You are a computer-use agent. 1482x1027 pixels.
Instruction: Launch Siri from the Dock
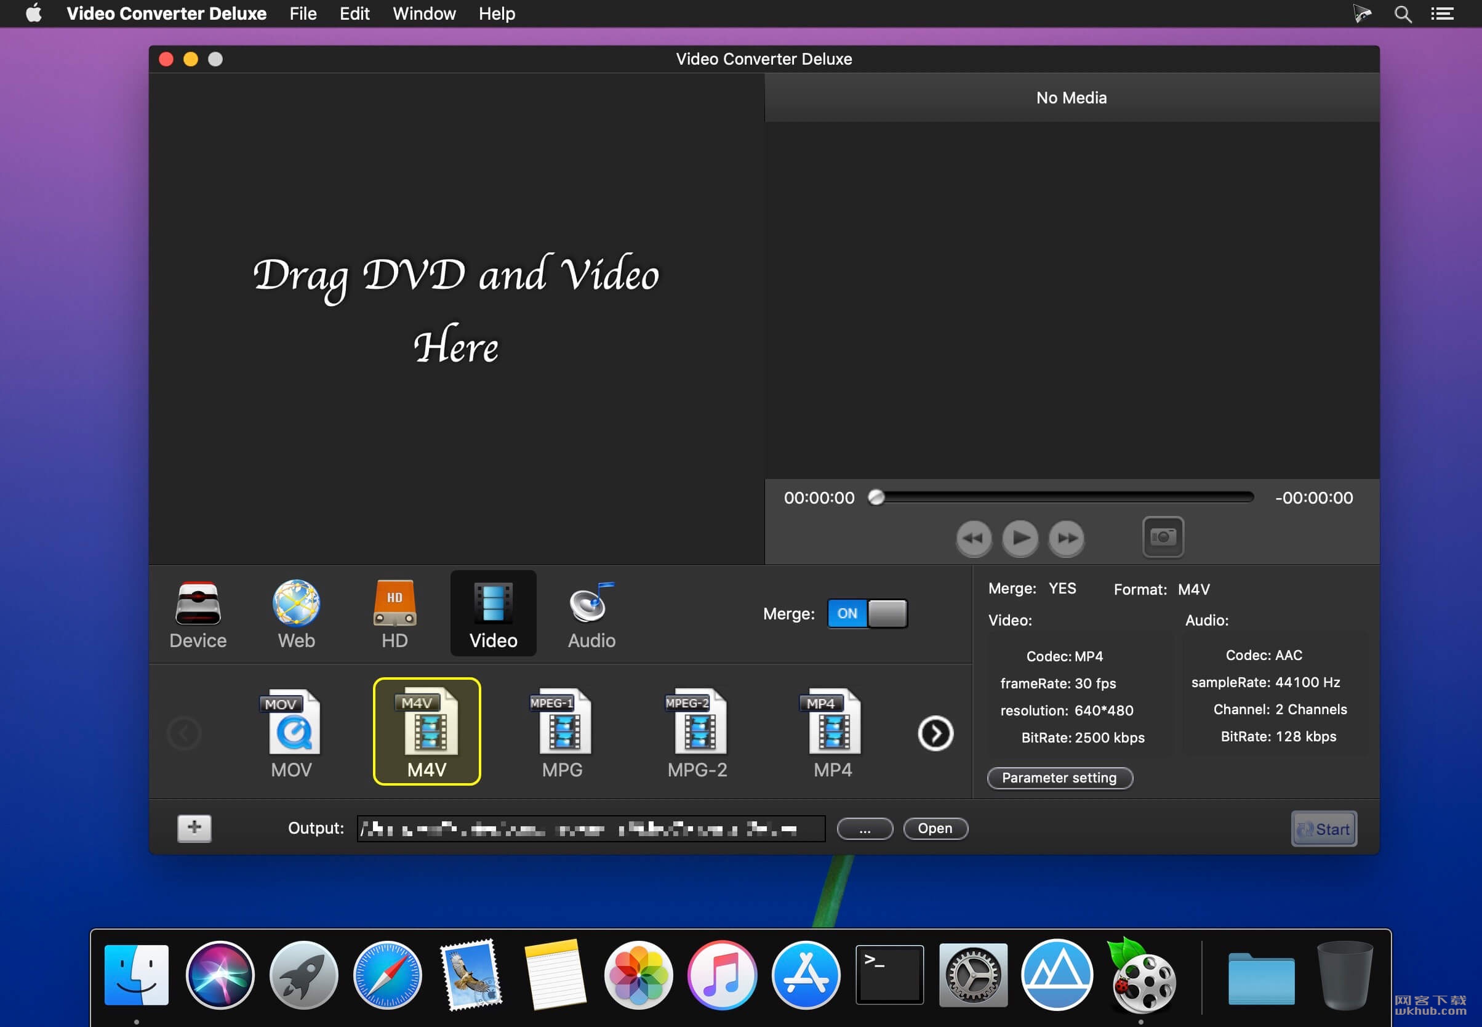click(220, 974)
